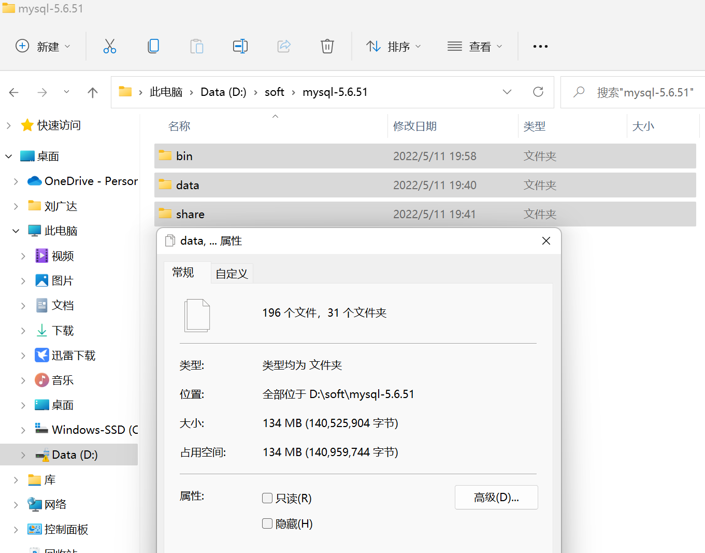The image size is (705, 553).
Task: Select Windows-SSD drive in sidebar
Action: (86, 430)
